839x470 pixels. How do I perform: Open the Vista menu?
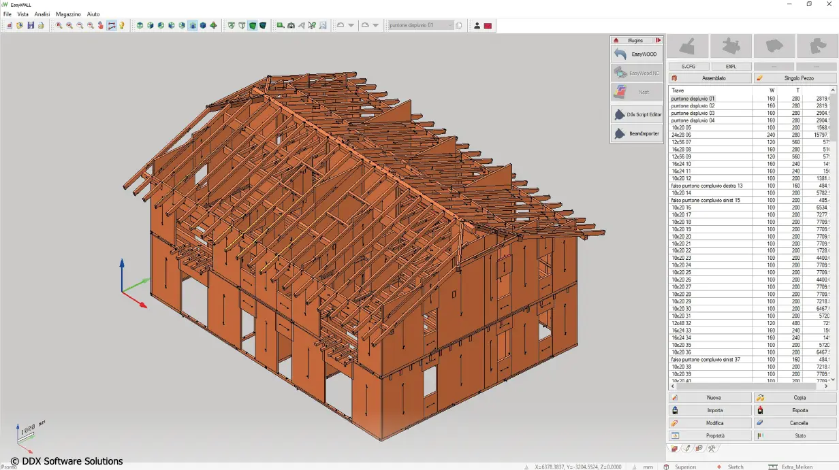23,14
